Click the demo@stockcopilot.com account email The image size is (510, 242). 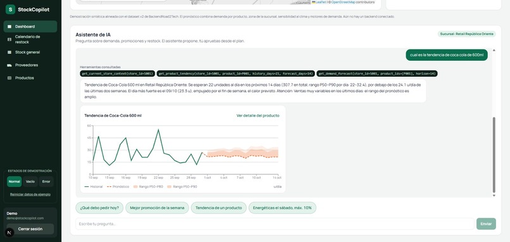pyautogui.click(x=25, y=218)
